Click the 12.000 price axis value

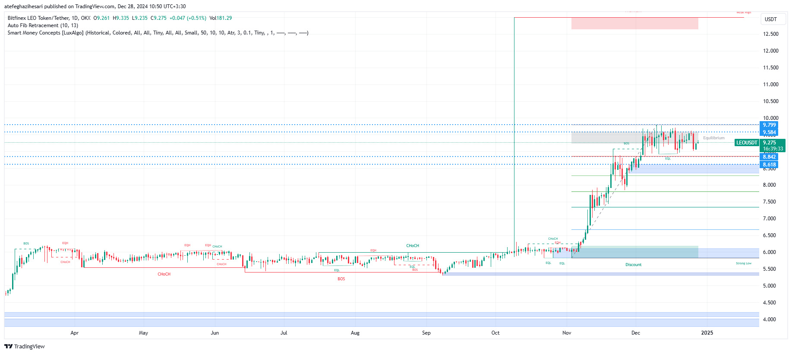tap(771, 51)
